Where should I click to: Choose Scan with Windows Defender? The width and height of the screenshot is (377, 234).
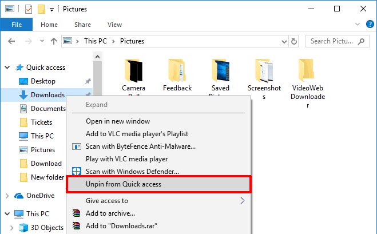click(x=132, y=171)
